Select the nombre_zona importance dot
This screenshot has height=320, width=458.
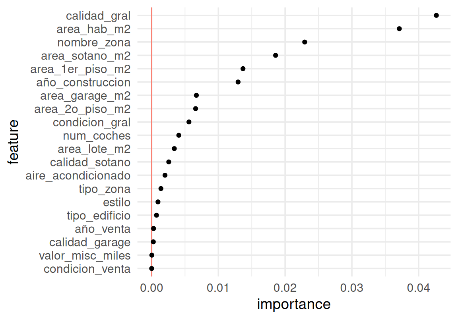coord(305,42)
